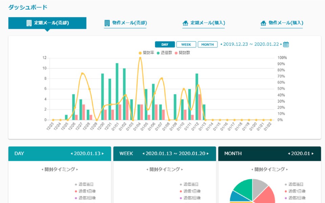Go to next chart date range arrow
325x203 pixels.
click(x=281, y=44)
